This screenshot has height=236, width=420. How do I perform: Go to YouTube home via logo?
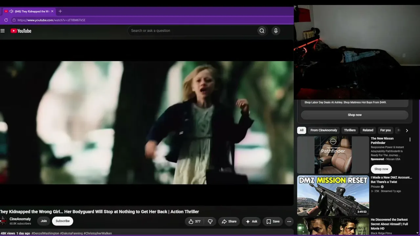point(21,31)
